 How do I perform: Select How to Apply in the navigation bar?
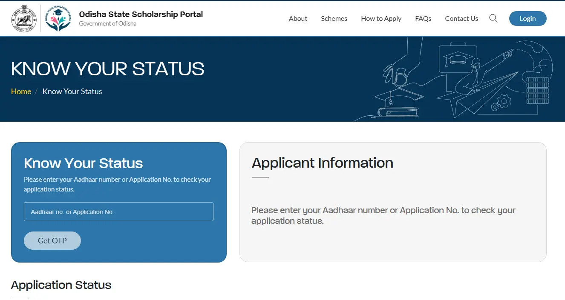click(x=381, y=18)
